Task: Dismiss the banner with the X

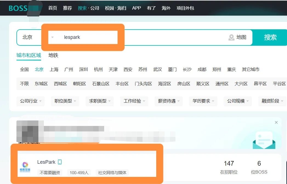Action: tap(276, 122)
